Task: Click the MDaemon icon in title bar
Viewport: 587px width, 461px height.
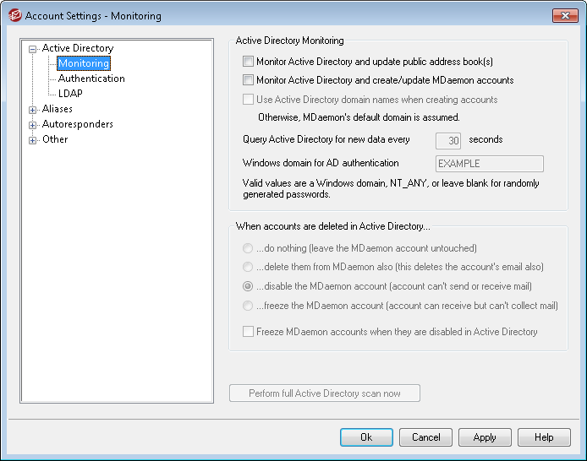Action: 14,15
